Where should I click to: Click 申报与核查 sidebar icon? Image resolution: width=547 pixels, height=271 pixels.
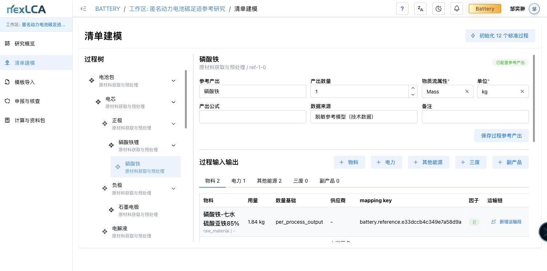pyautogui.click(x=7, y=101)
